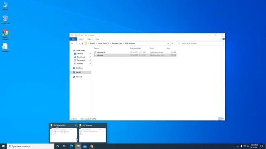
Task: Open the RDP Wrapper window thumbnail
Action: click(x=93, y=135)
